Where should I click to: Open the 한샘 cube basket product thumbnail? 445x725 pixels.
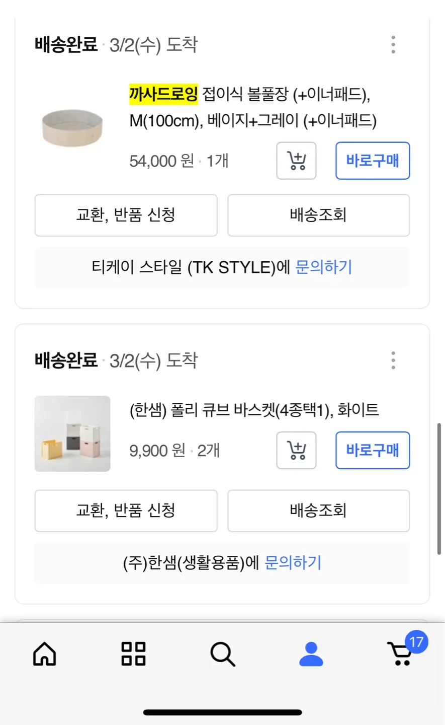coord(72,433)
